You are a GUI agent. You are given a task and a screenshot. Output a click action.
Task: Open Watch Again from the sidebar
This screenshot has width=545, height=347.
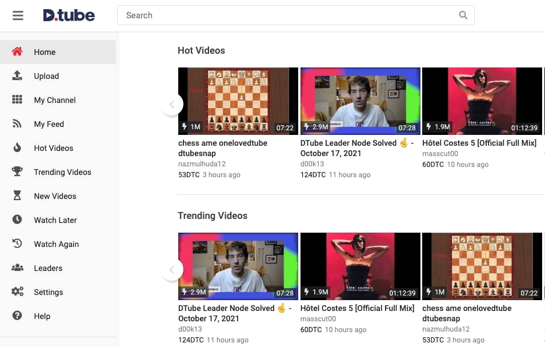(56, 244)
